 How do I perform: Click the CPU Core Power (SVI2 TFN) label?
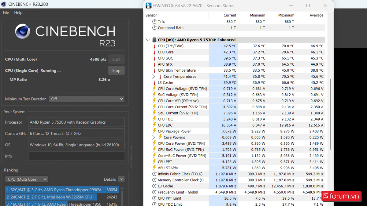pyautogui.click(x=181, y=143)
